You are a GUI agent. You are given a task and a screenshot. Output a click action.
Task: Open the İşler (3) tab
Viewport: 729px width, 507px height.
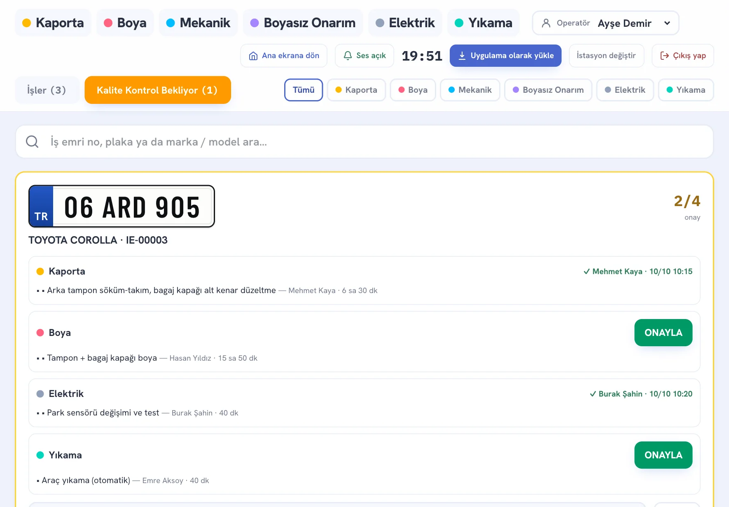click(x=47, y=90)
